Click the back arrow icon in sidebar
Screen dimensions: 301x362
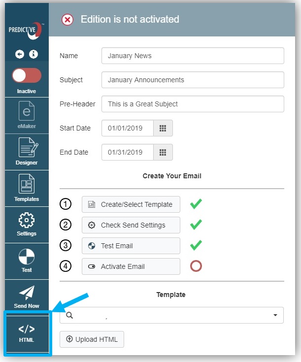coord(20,54)
